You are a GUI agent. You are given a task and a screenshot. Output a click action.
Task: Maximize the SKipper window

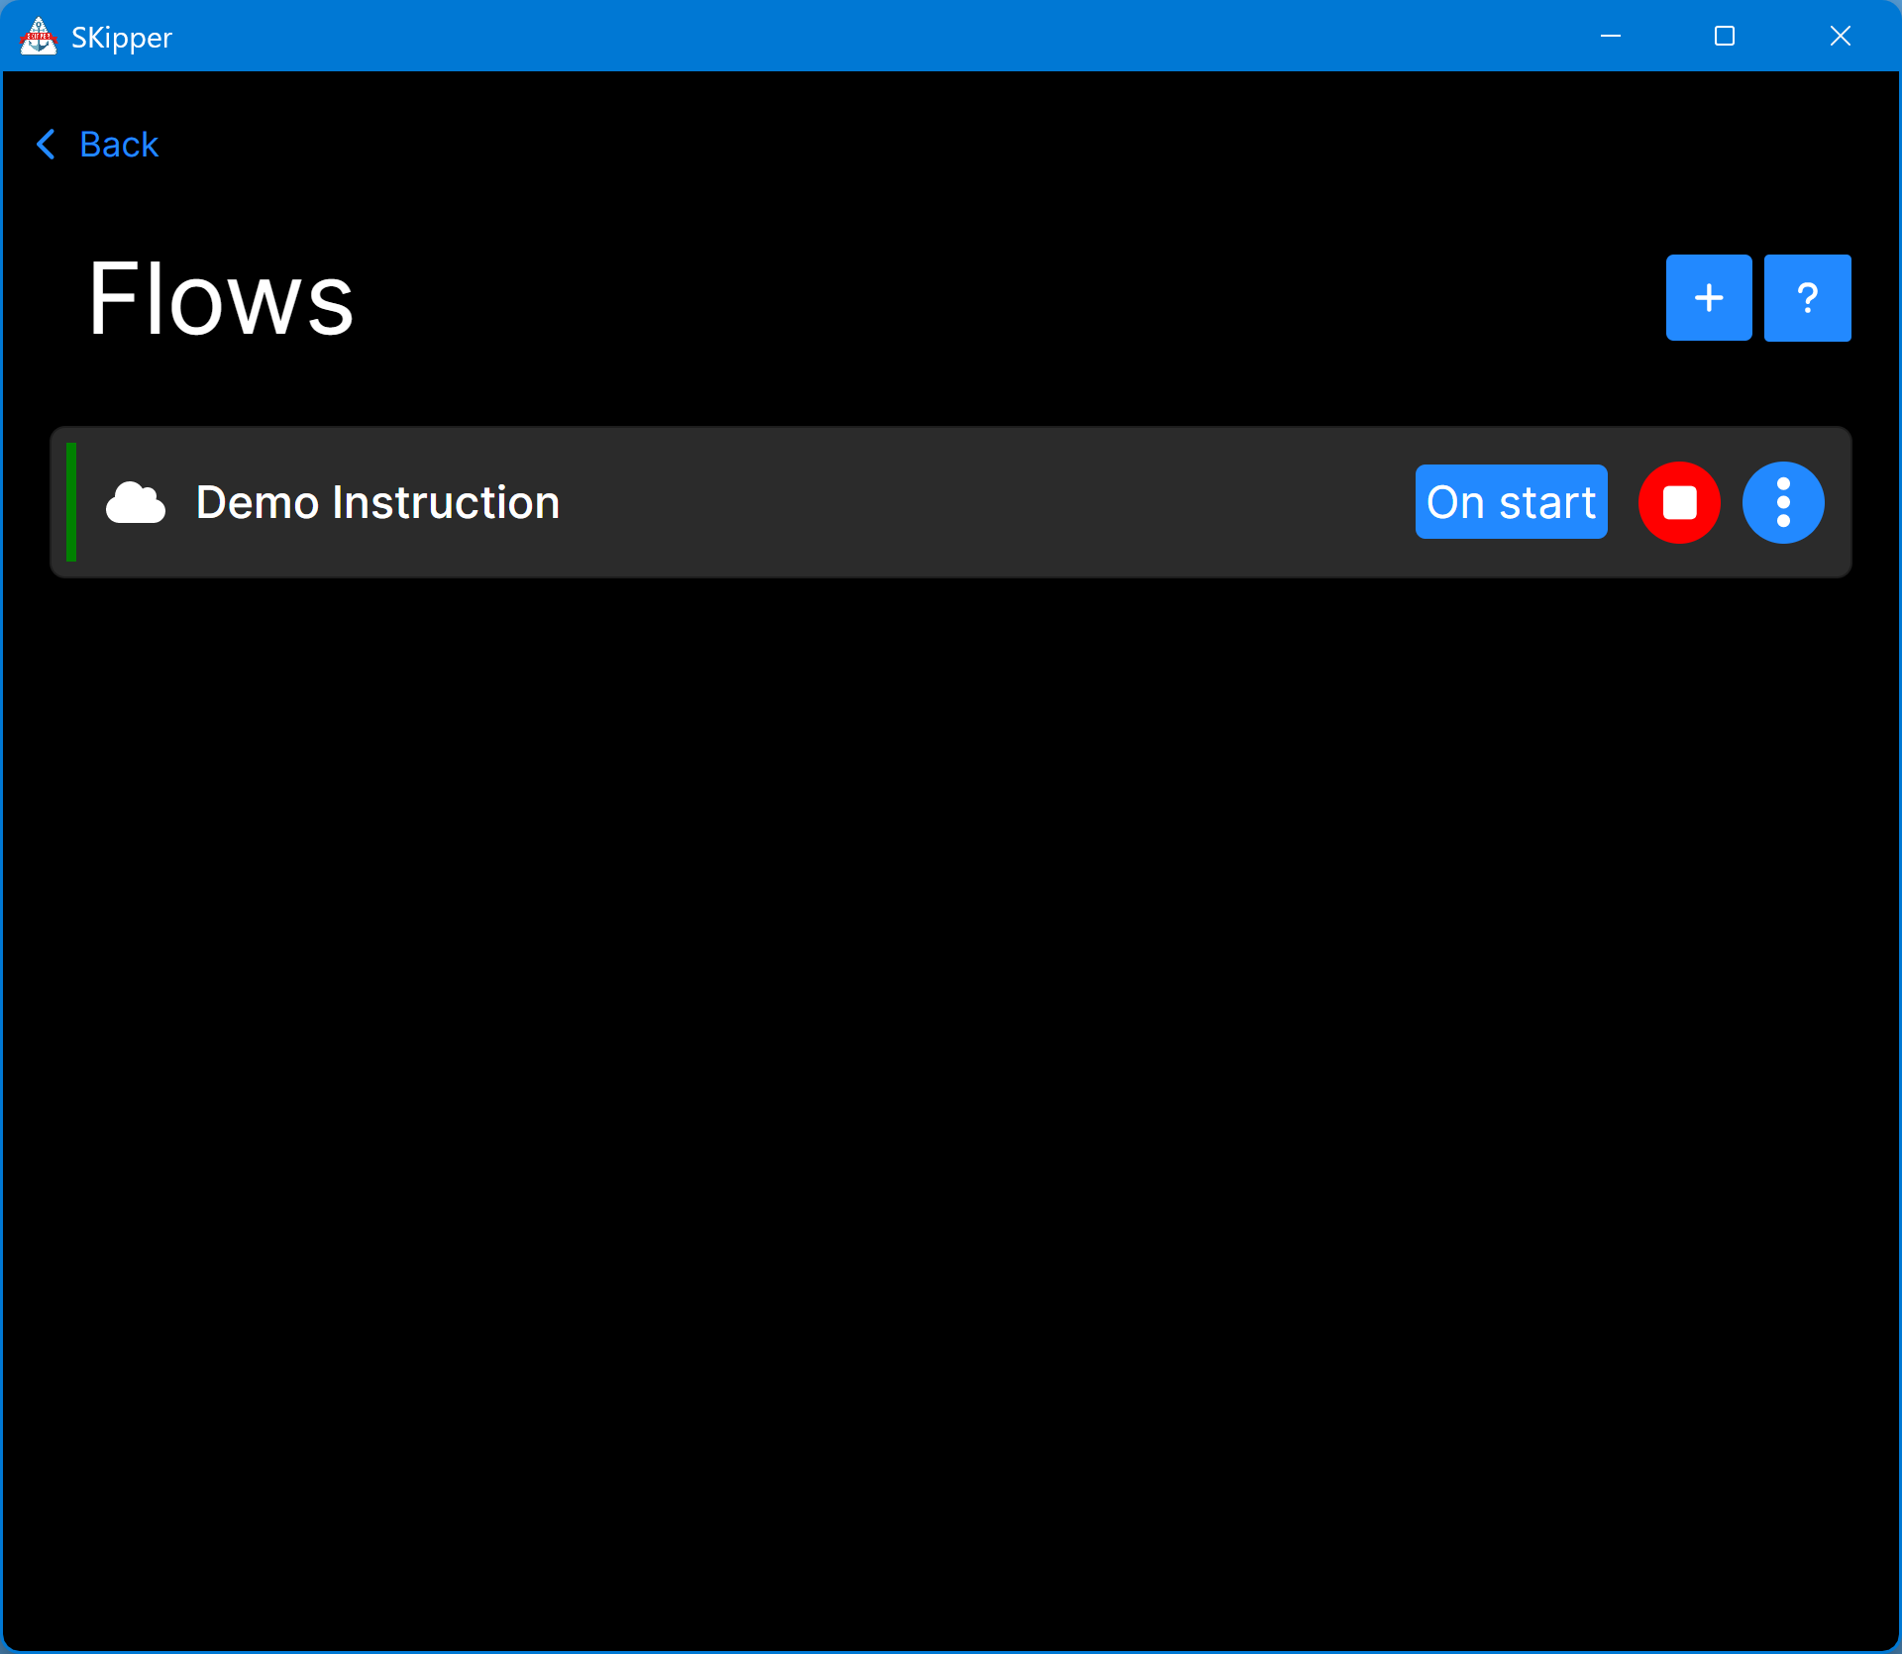pyautogui.click(x=1725, y=37)
